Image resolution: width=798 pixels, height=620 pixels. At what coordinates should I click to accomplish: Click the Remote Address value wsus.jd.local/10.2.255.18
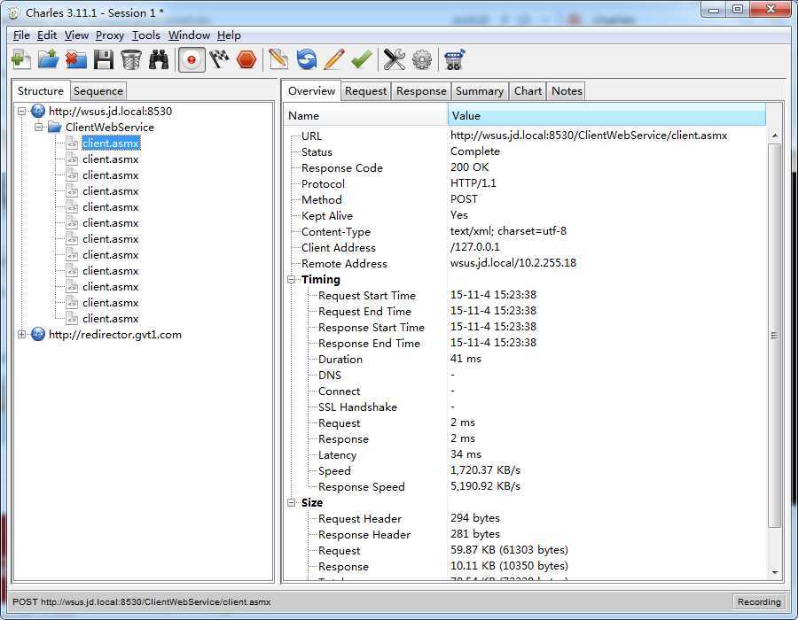(x=513, y=263)
